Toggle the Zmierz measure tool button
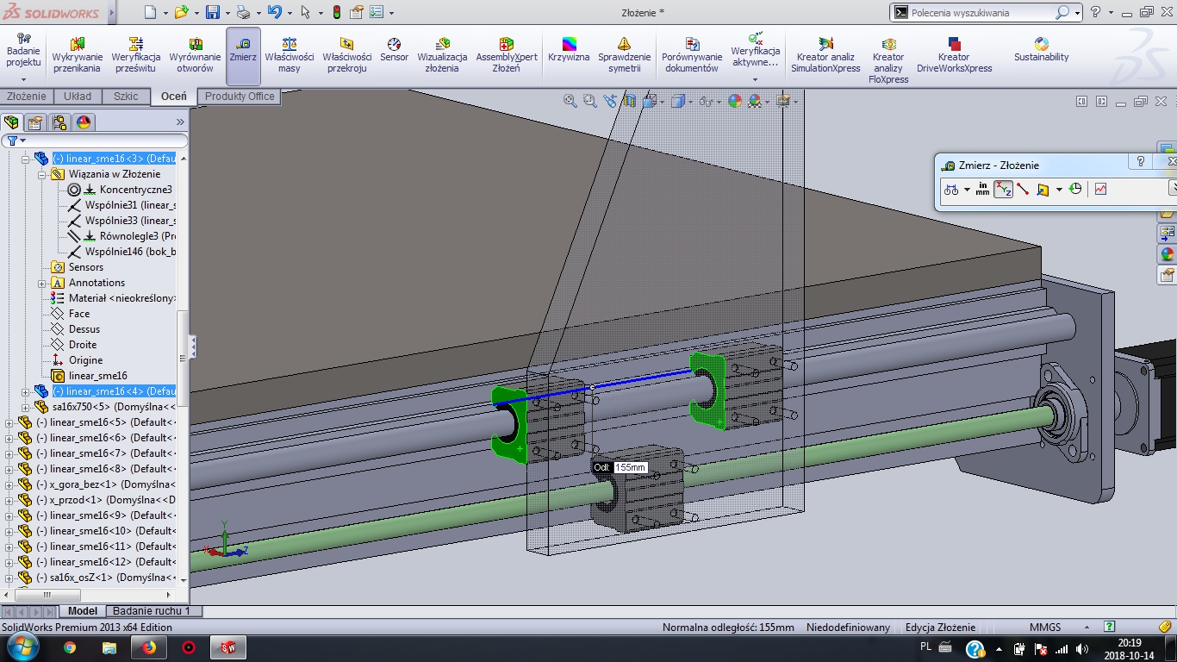Screen dimensions: 1177x662 (243, 50)
